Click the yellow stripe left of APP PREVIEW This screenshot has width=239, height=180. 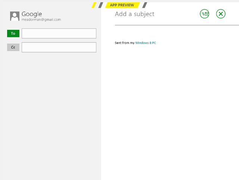(x=94, y=5)
